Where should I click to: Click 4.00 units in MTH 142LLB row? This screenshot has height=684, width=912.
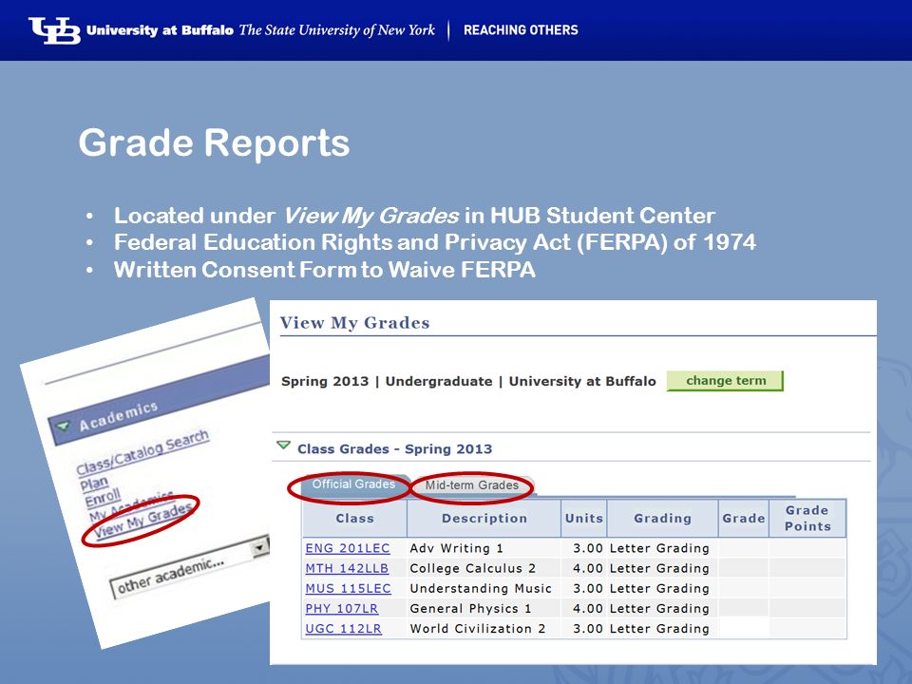tap(587, 568)
